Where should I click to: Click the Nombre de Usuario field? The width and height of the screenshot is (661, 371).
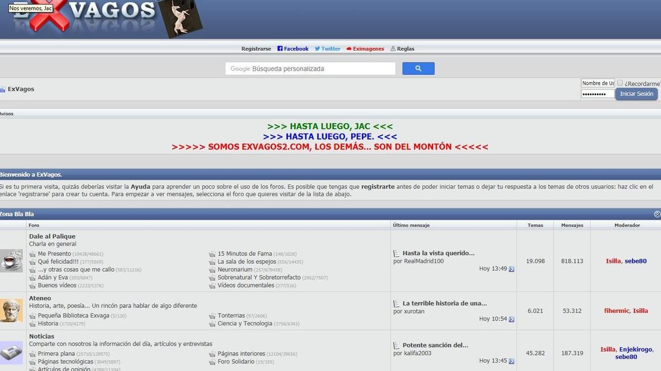(598, 83)
